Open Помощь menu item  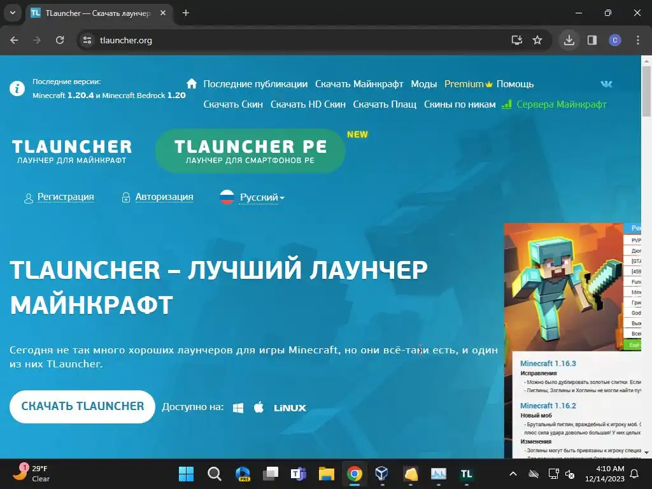tap(514, 84)
